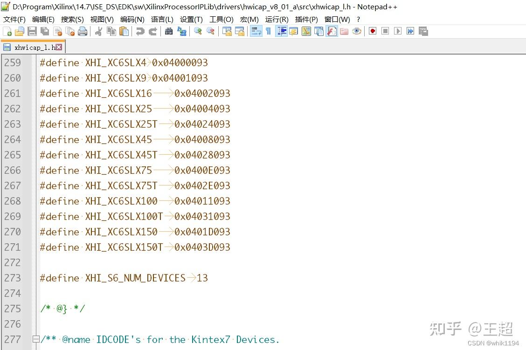Click the value 0x04001093 on line 260
The image size is (526, 350).
[x=180, y=78]
